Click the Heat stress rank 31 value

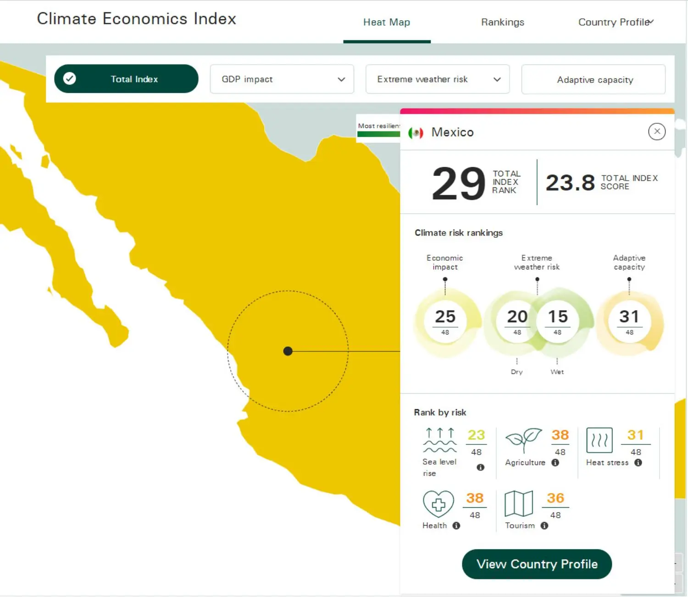tap(636, 435)
